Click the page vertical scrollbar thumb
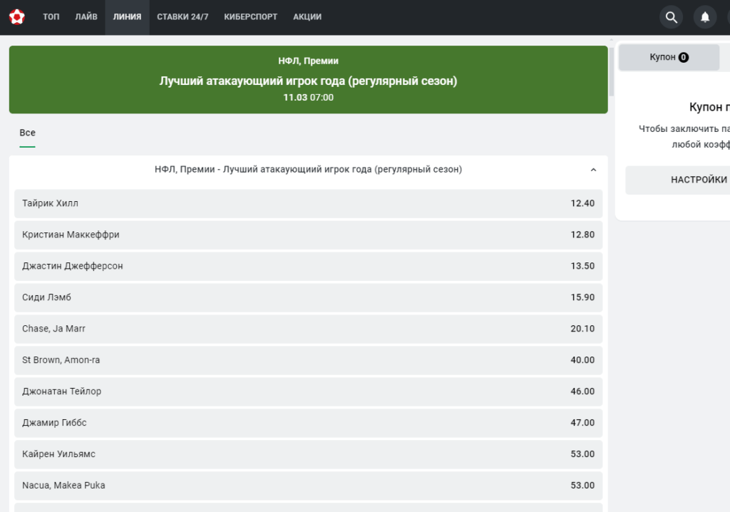 click(611, 71)
